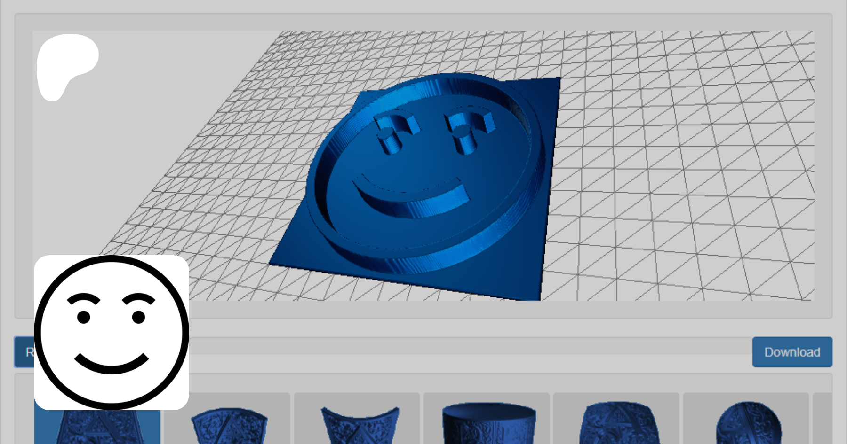Screen dimensions: 847x444
Task: Choose the curved shield shape thumbnail
Action: (x=228, y=425)
